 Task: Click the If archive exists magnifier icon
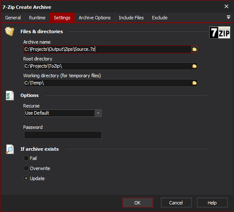point(10,149)
